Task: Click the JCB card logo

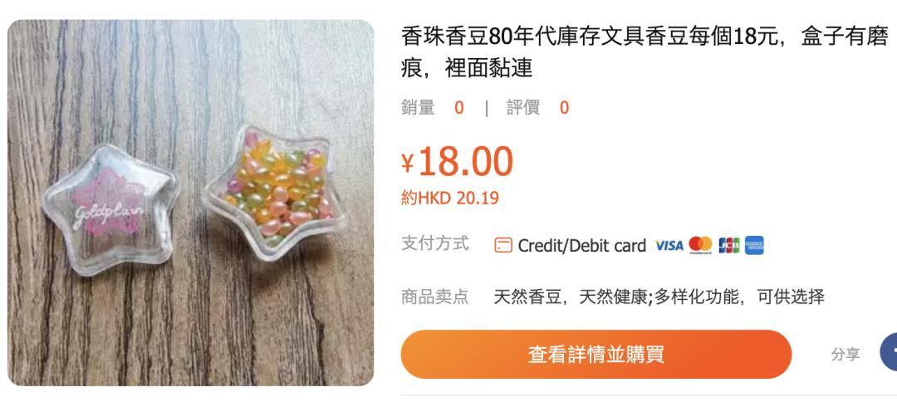Action: coord(729,245)
